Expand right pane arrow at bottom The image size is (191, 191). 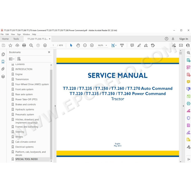pyautogui.click(x=189, y=159)
